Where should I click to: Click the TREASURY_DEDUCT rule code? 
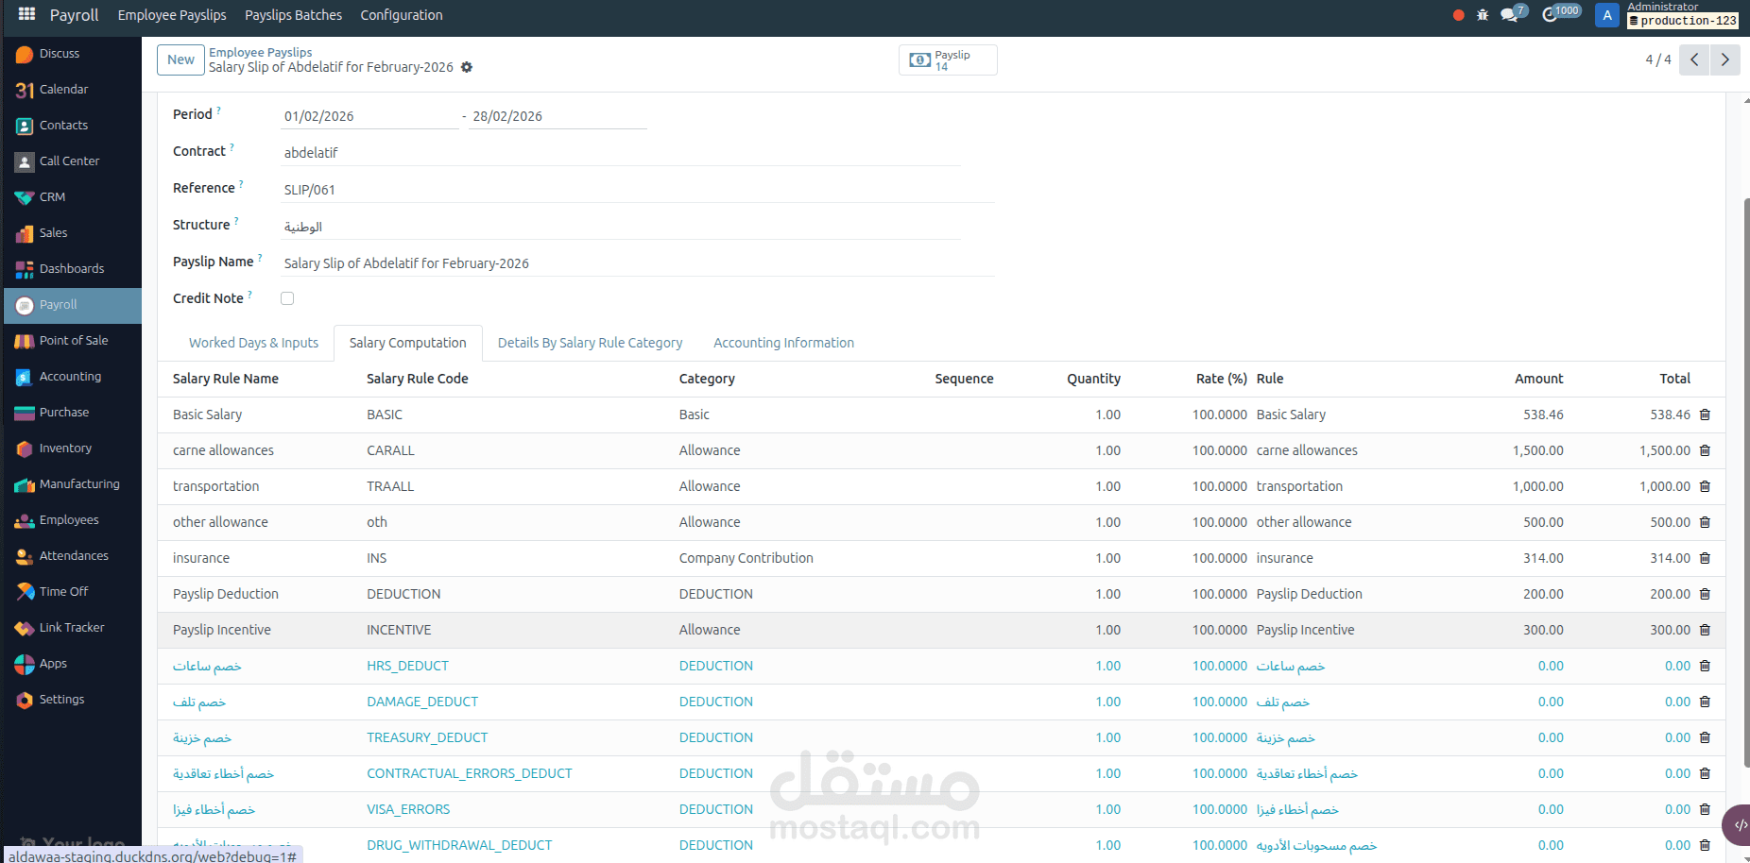[427, 737]
